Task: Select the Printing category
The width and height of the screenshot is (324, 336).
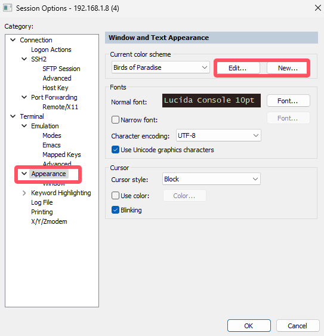Action: [42, 212]
